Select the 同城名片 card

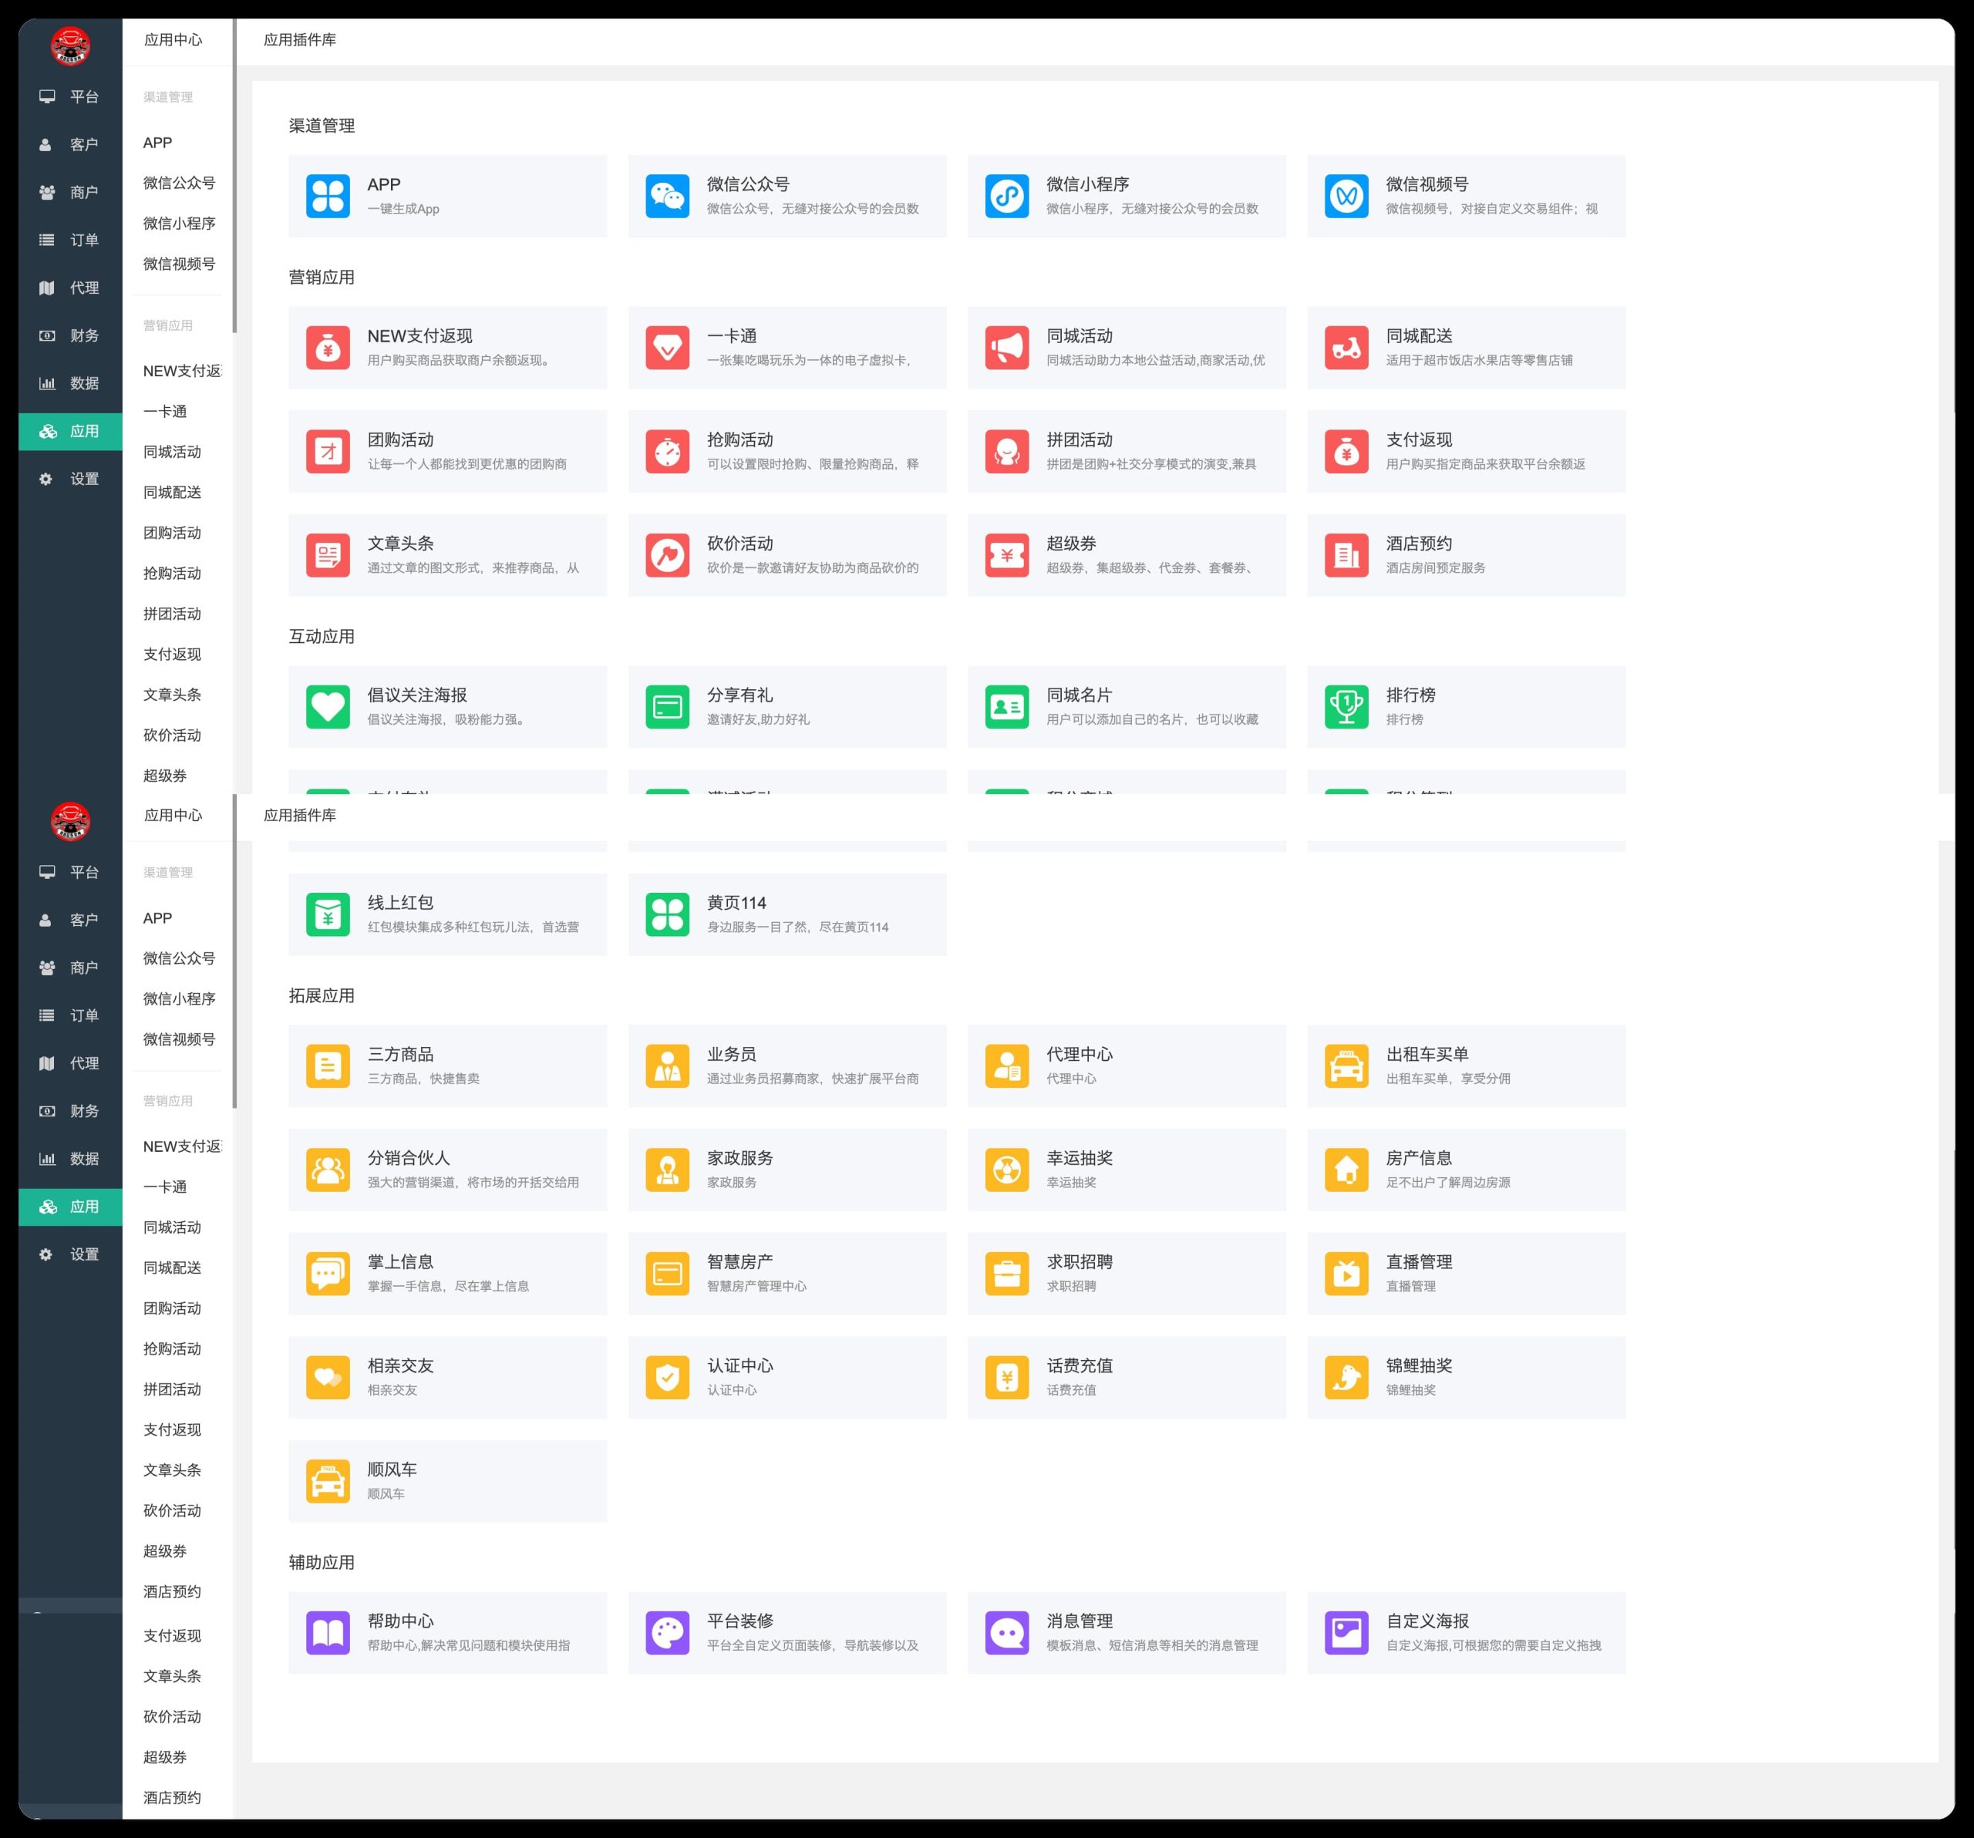pyautogui.click(x=1126, y=707)
